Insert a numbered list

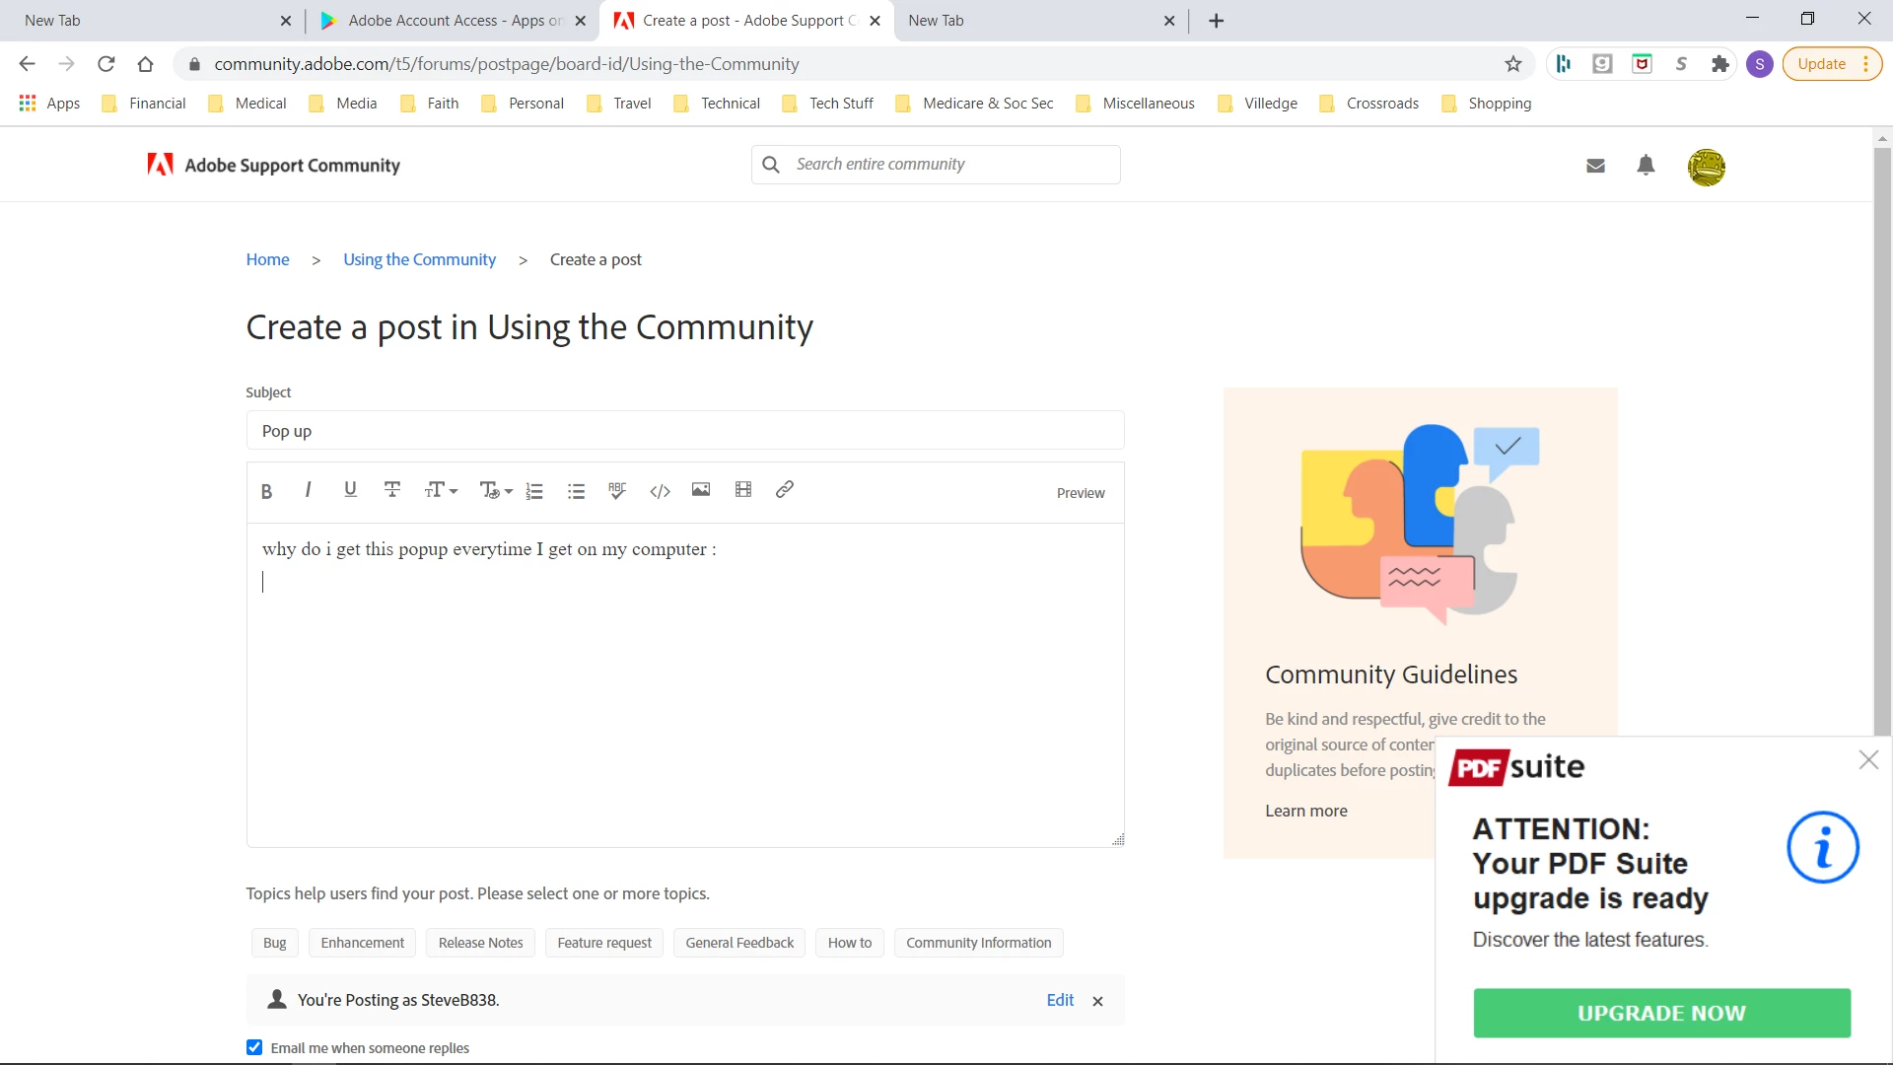(x=534, y=491)
